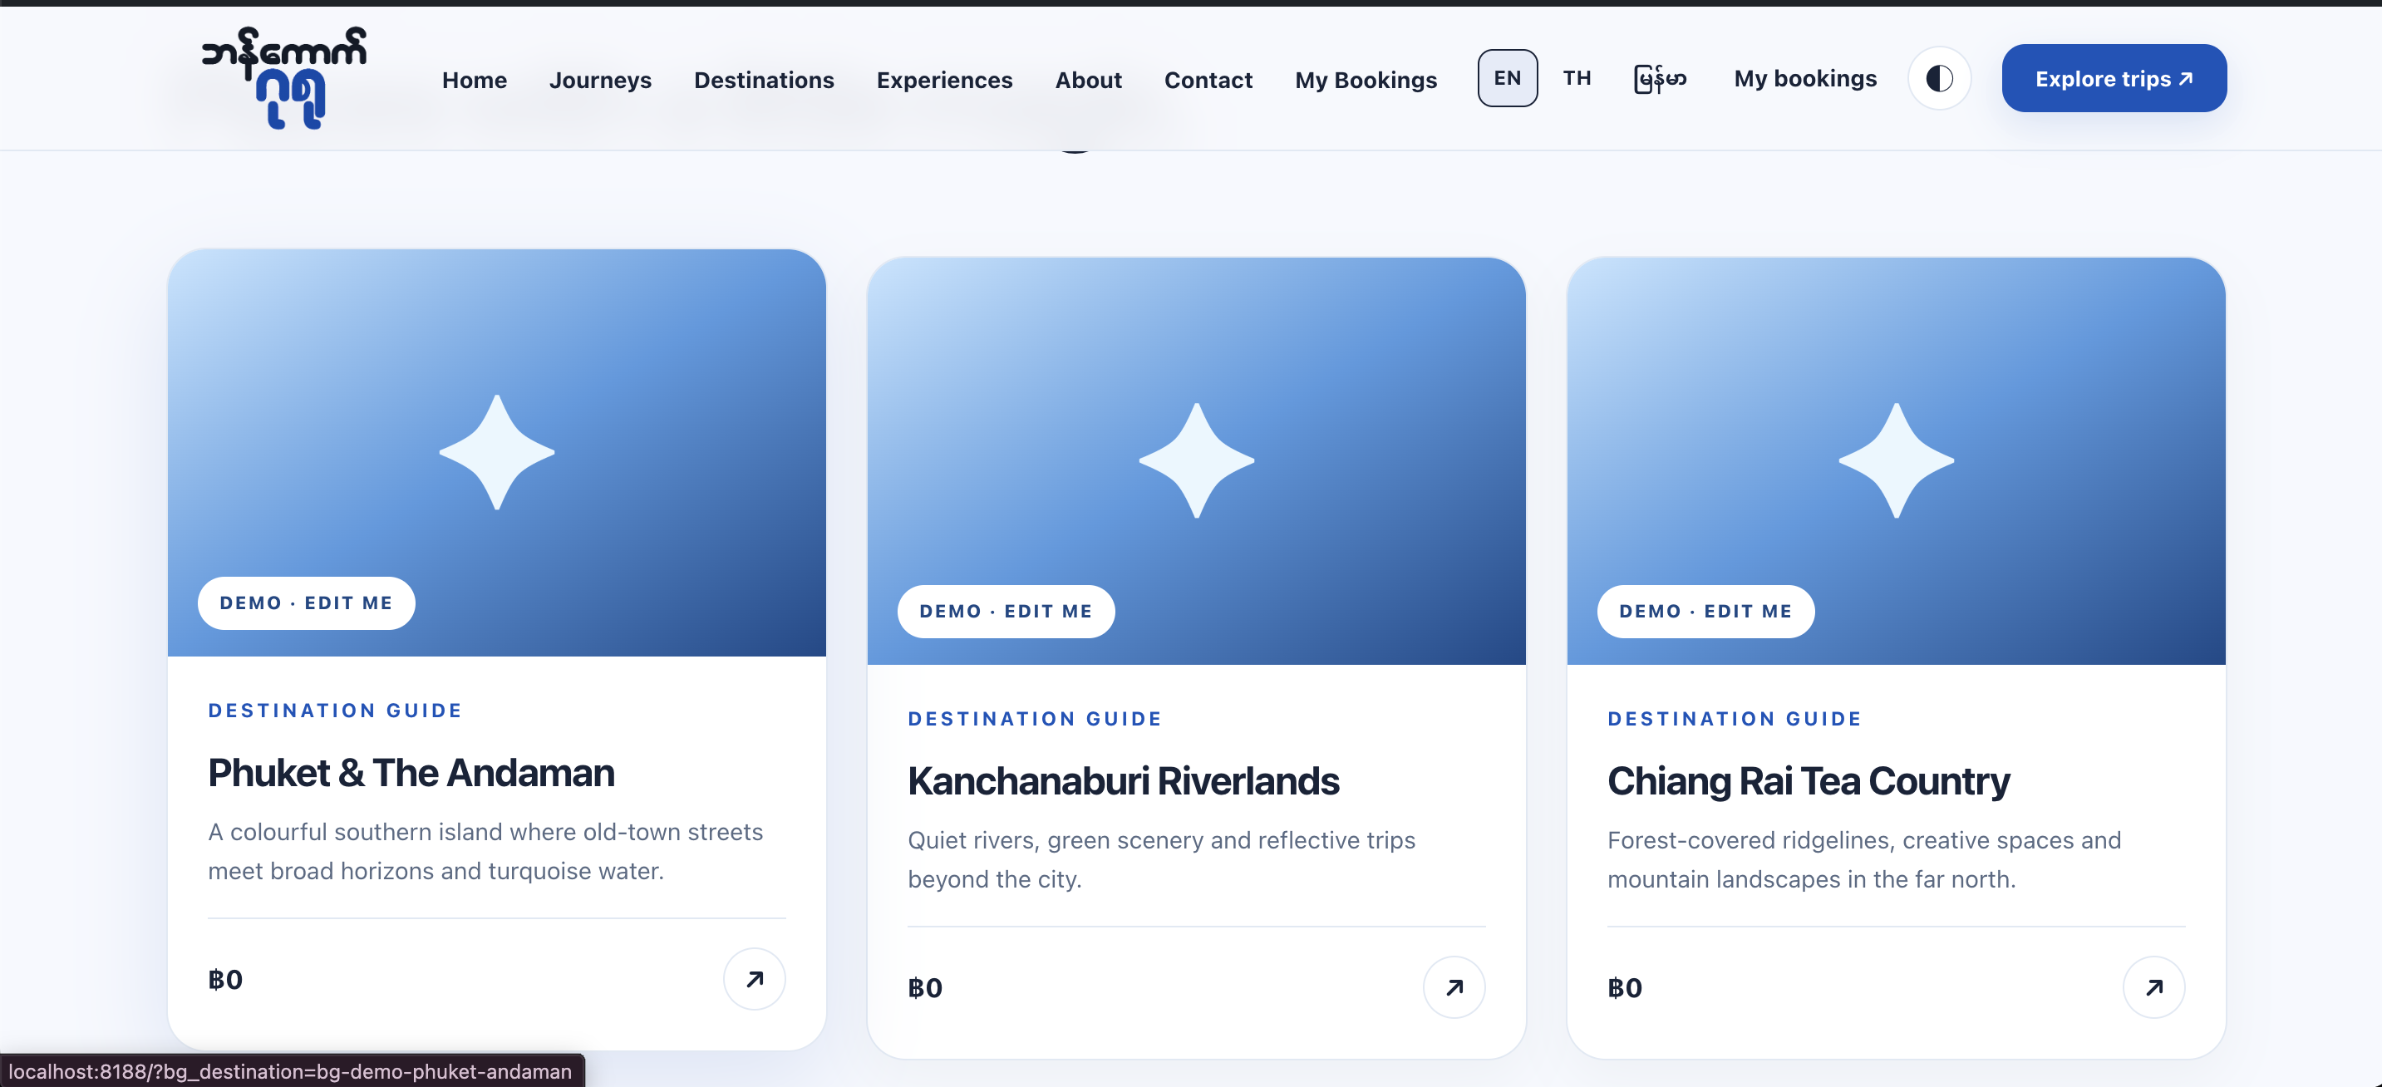The width and height of the screenshot is (2382, 1087).
Task: Click the star icon on the Kanchanaburi card image
Action: coord(1197,460)
